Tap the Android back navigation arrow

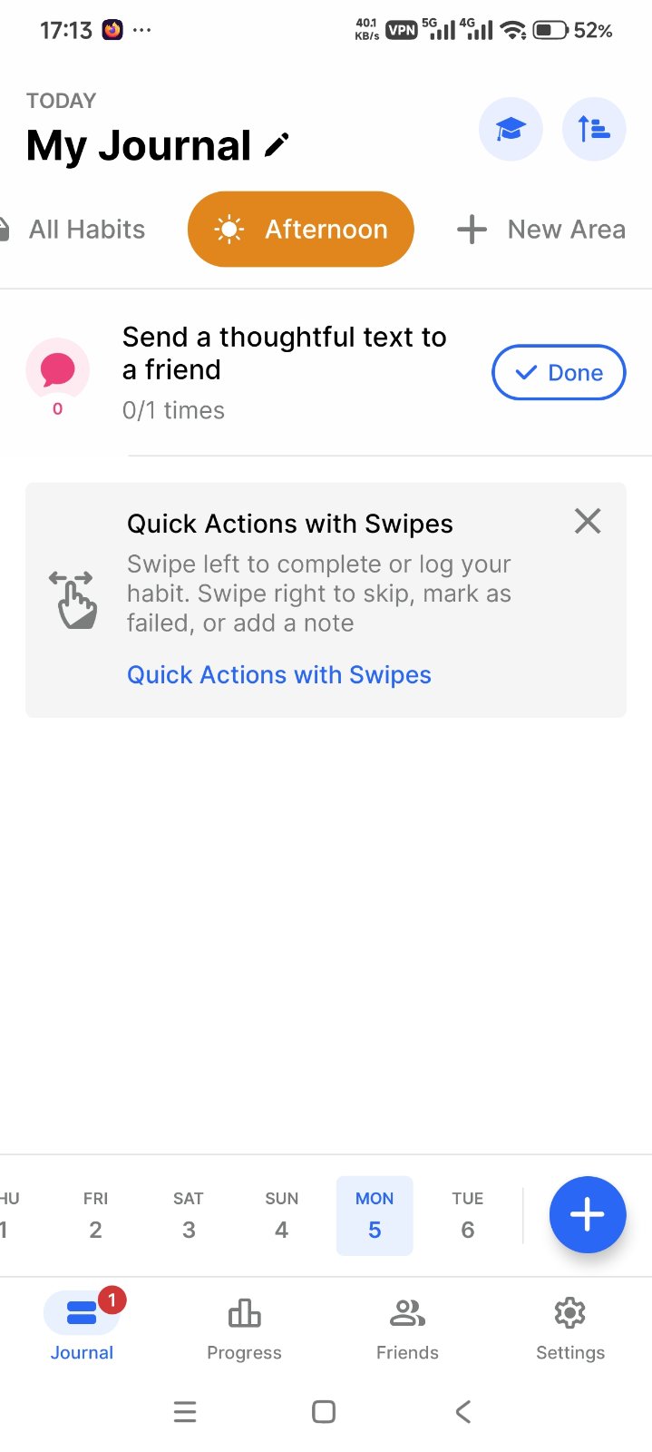pos(463,1411)
